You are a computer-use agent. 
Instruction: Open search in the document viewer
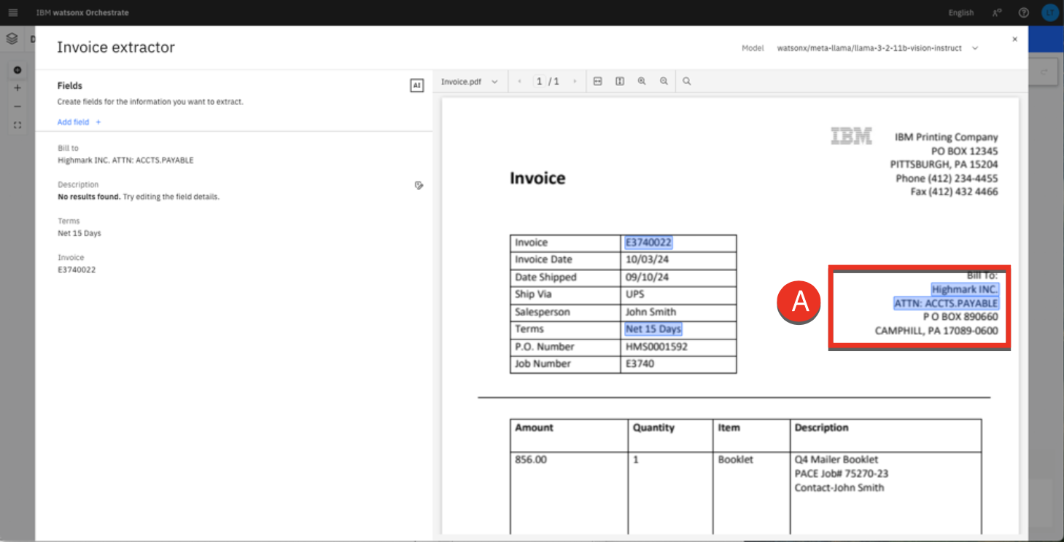686,82
